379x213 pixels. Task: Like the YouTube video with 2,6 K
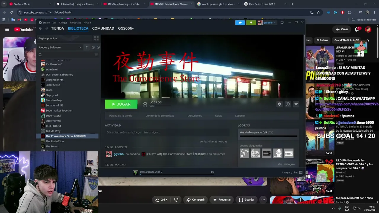[161, 200]
